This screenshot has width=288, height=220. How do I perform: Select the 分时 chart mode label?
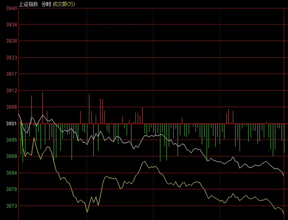click(46, 4)
